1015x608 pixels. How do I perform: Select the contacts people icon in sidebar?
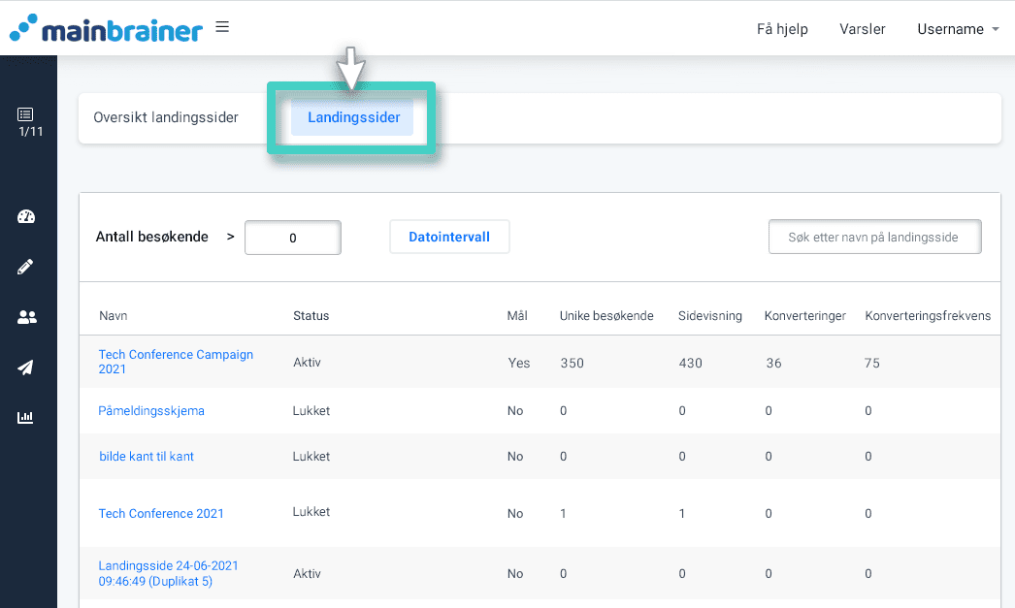click(27, 317)
